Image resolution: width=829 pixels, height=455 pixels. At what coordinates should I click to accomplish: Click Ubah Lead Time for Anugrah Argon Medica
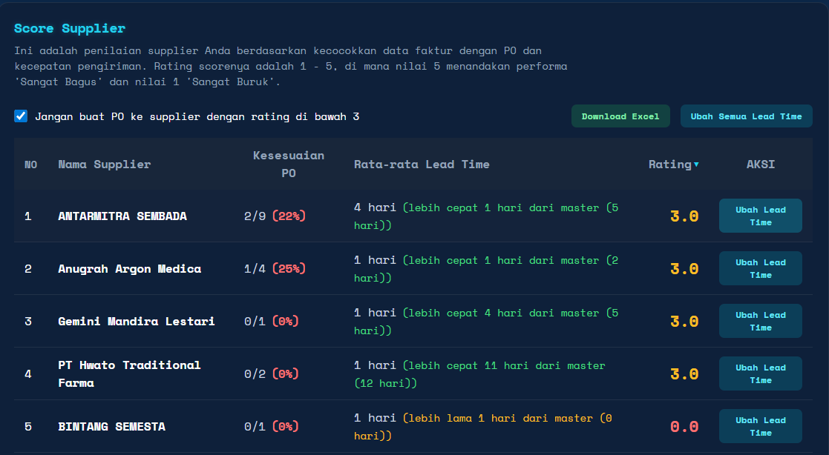click(760, 268)
